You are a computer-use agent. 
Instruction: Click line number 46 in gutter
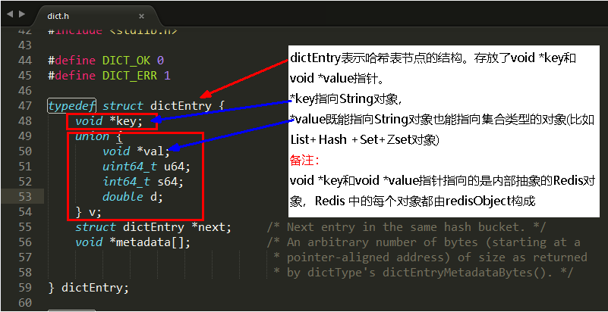(25, 91)
